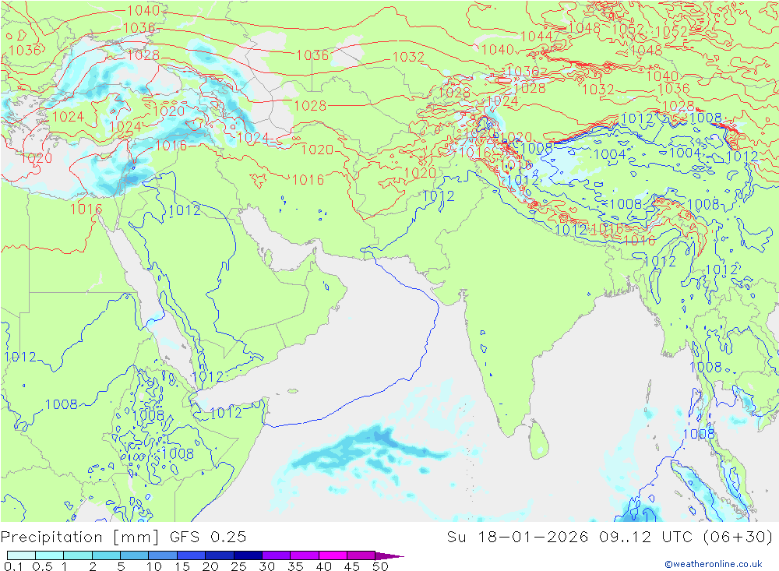The image size is (779, 571).
Task: Select the 30–35 mm violet legend swatch
Action: [x=276, y=555]
